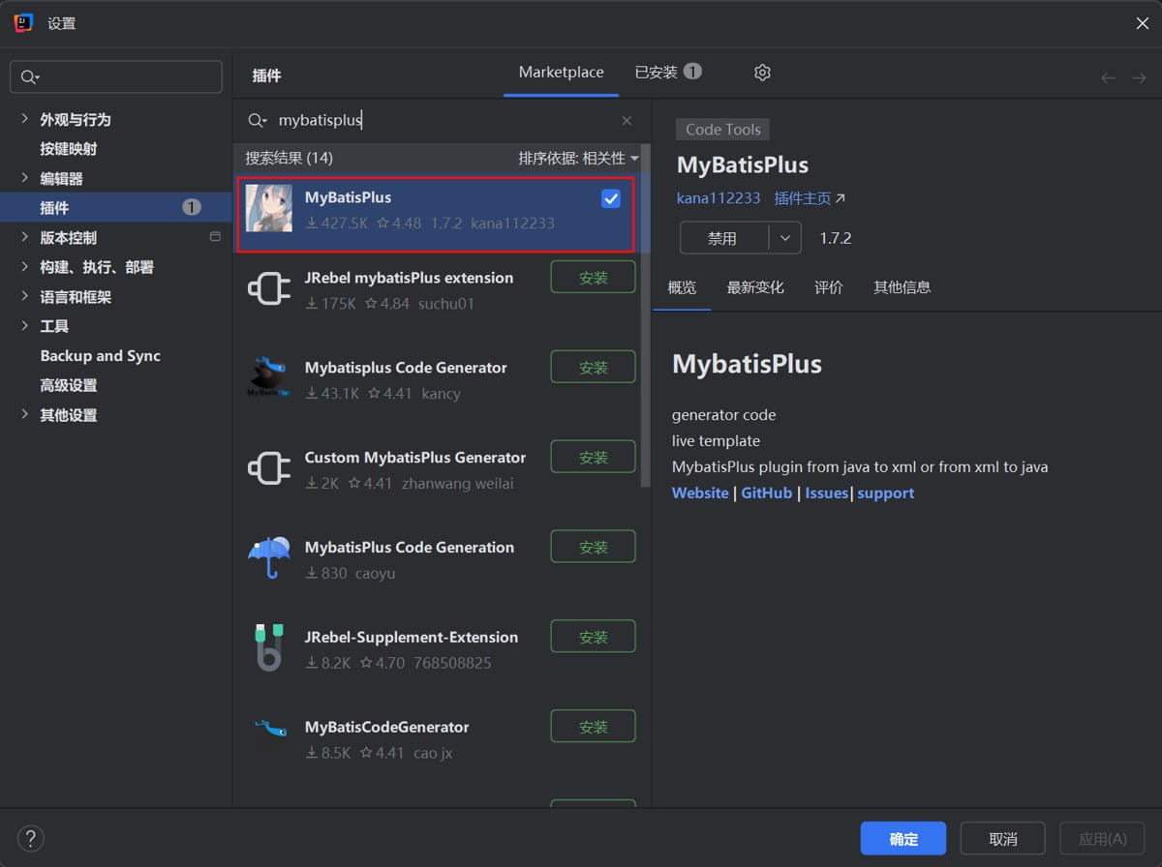Confirm with the 确定 button
Screen dimensions: 1162x867
903,838
